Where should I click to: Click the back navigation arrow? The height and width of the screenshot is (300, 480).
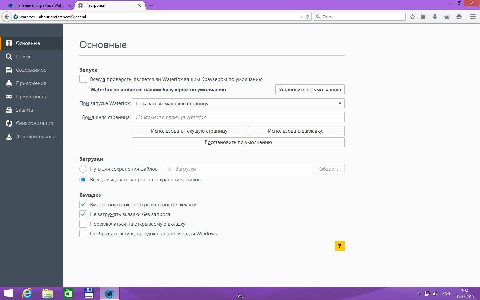(6, 17)
